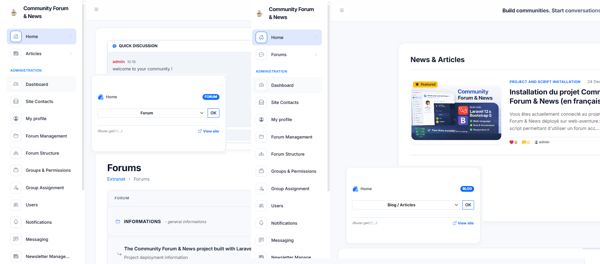Click the Featured badge on thumbnail

[425, 84]
